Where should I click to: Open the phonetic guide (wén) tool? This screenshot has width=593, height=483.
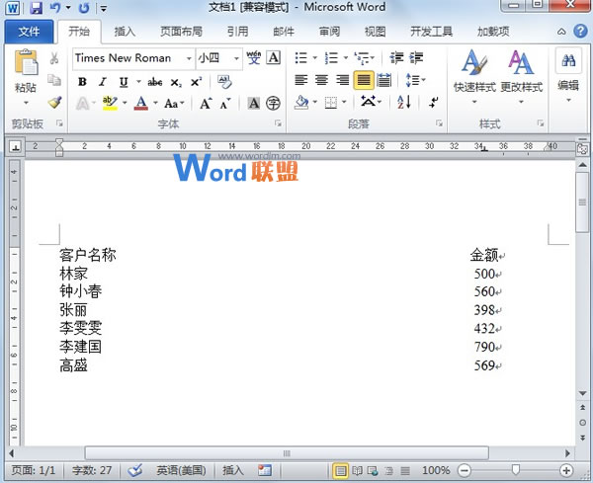click(x=254, y=58)
